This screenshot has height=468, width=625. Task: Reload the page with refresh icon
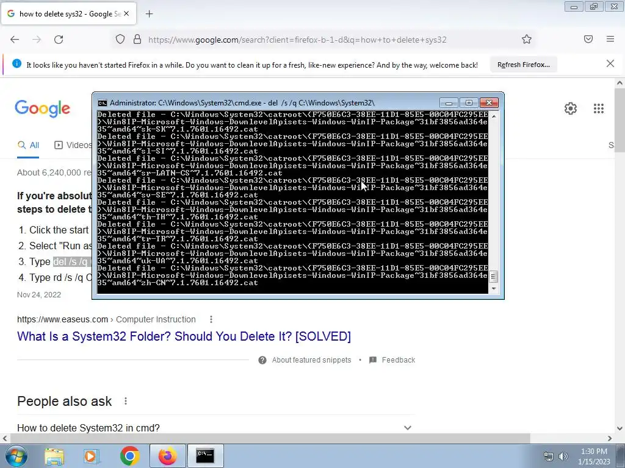tap(59, 40)
